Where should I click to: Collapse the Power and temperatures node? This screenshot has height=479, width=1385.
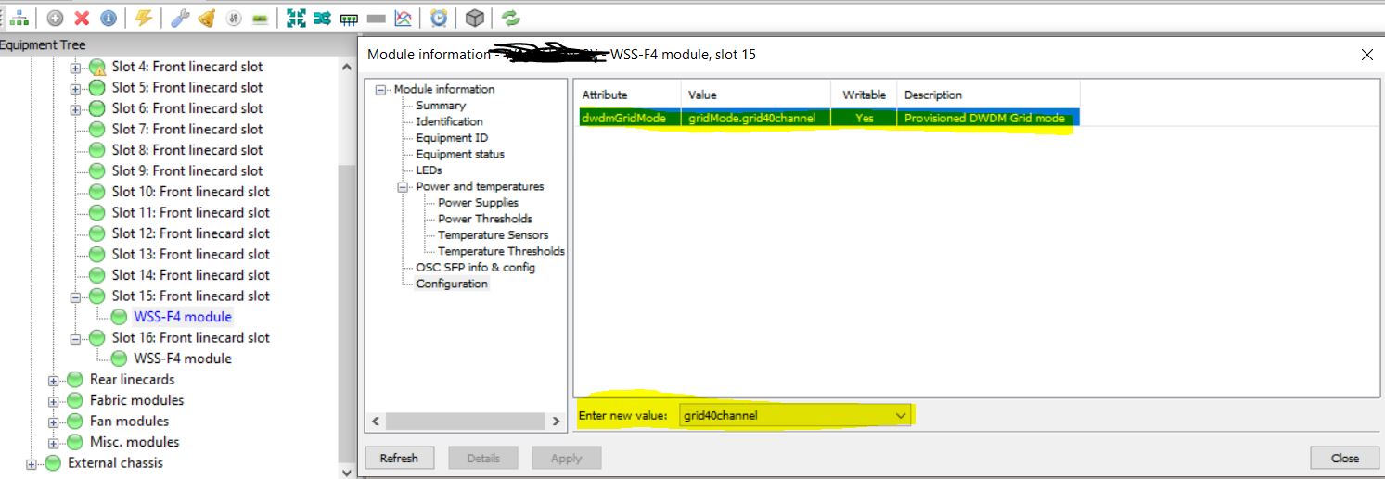pos(404,187)
